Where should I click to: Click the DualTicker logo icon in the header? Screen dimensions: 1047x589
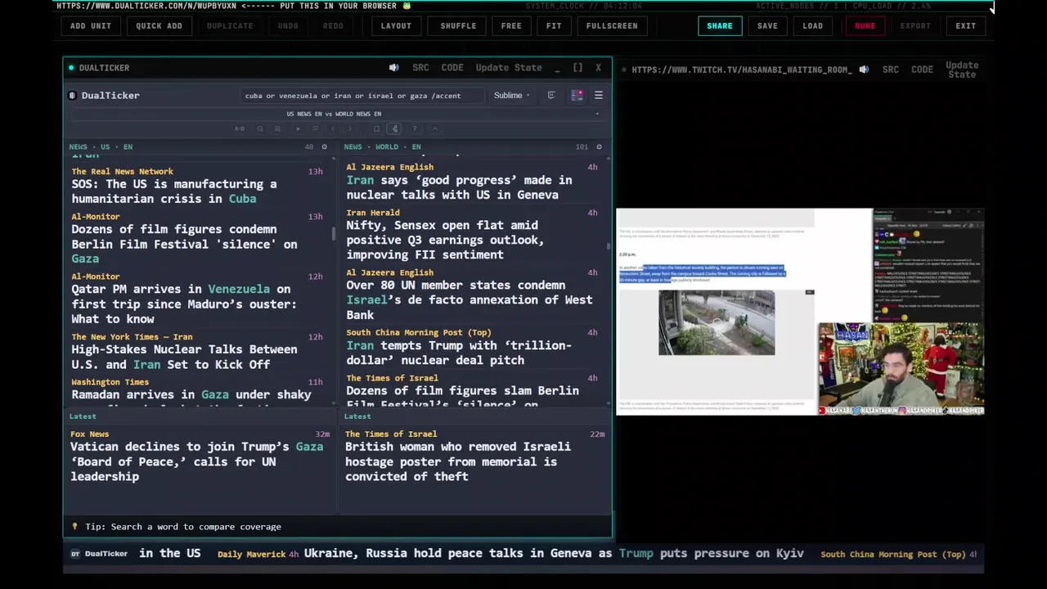(x=72, y=96)
